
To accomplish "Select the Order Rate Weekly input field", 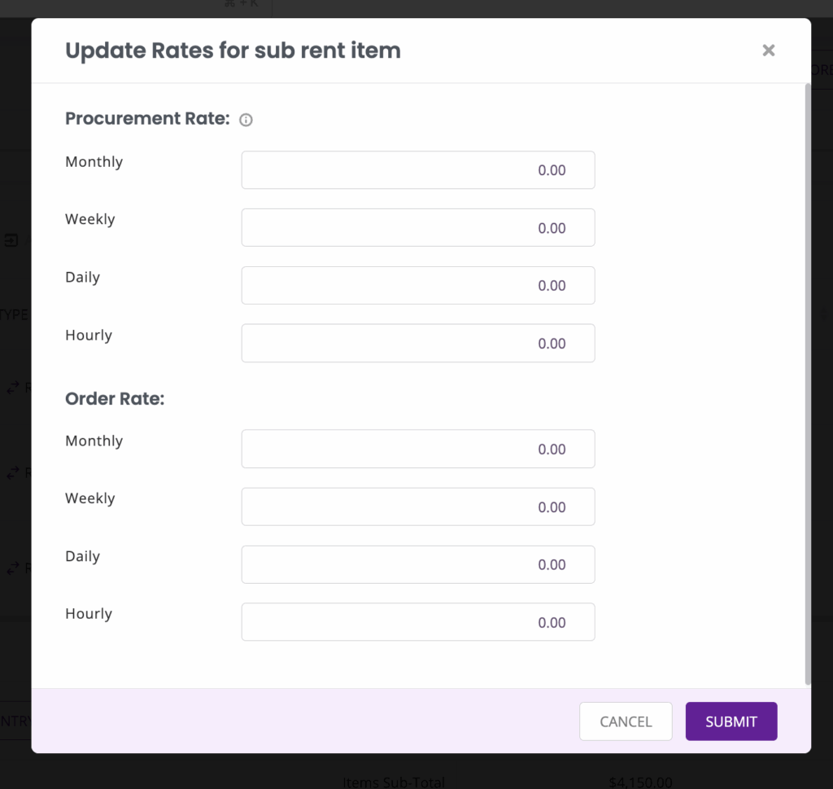I will 417,507.
